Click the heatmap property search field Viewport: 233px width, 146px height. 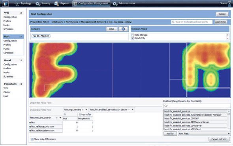[192, 22]
